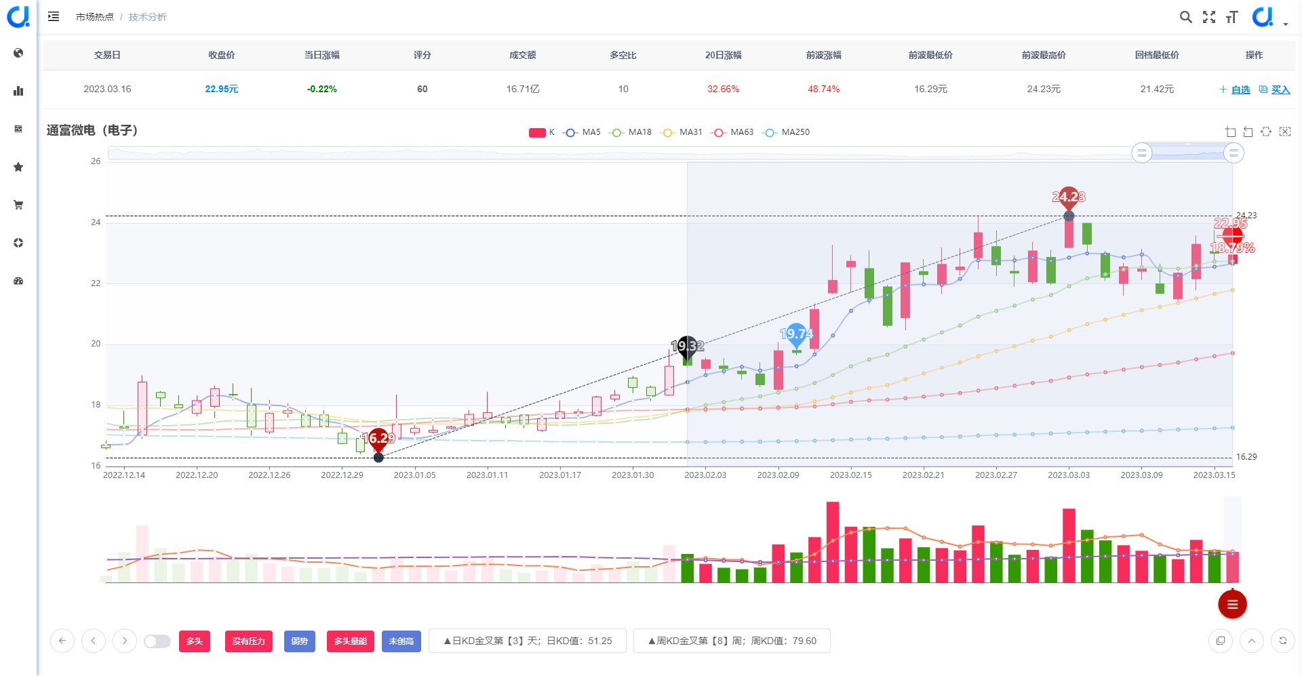1302x676 pixels.
Task: Click the top-left app logo
Action: [x=18, y=16]
